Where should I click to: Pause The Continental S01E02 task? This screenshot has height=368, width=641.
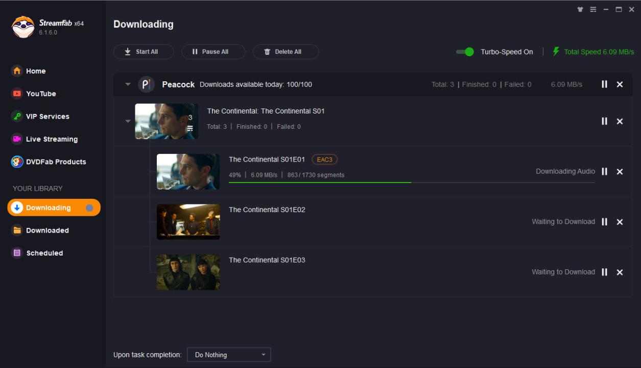(604, 222)
